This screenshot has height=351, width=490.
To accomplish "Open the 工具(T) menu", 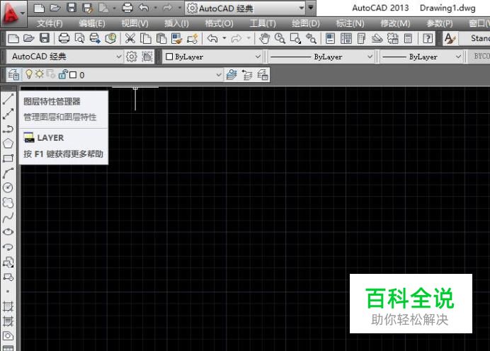I will coord(263,23).
